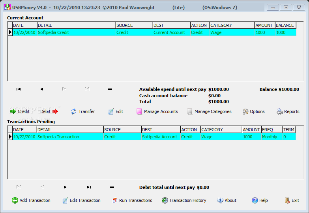
Task: Click the FREQ column header
Action: point(272,130)
